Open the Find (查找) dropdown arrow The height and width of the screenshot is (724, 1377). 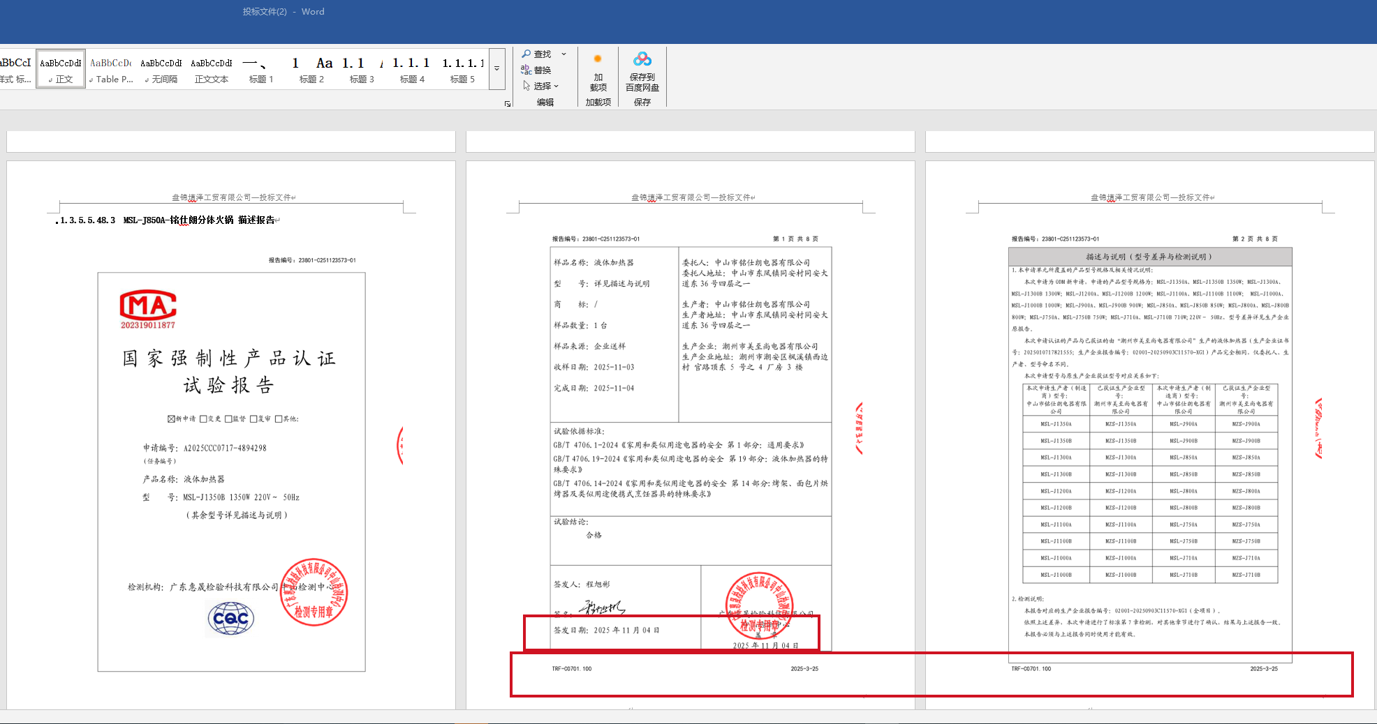(x=564, y=54)
